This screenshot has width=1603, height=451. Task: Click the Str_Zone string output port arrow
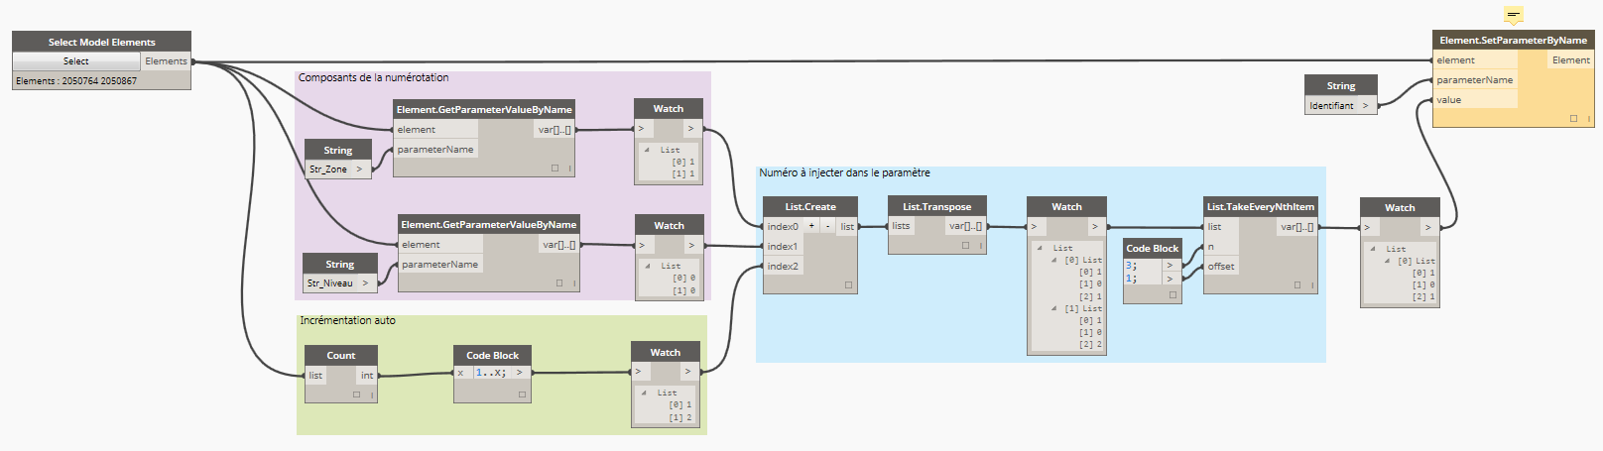click(x=359, y=169)
